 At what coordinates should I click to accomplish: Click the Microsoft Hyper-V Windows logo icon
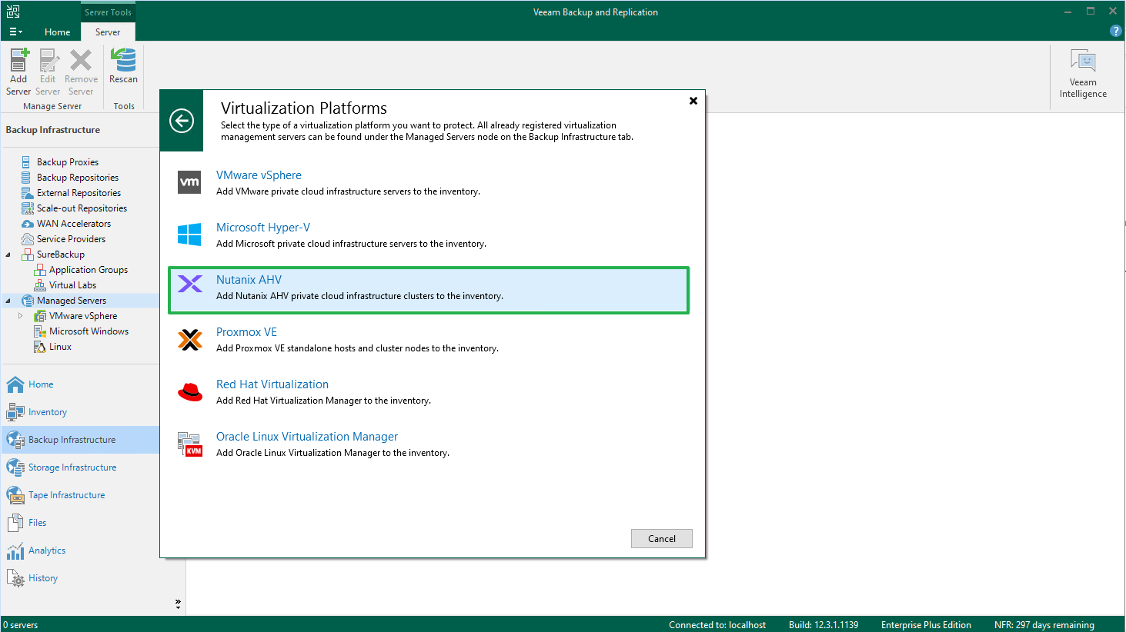point(189,235)
